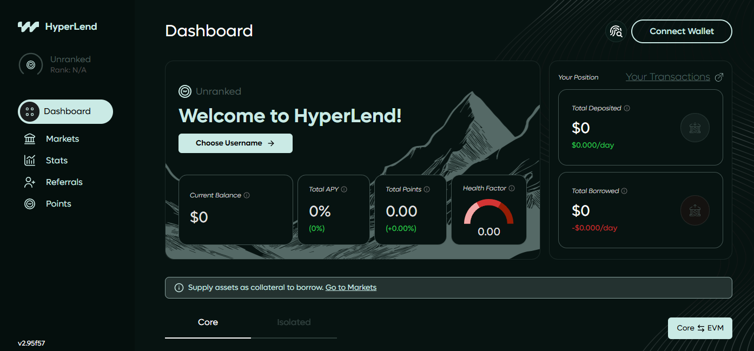The width and height of the screenshot is (754, 351).
Task: Click the Total Borrowed card
Action: 640,210
